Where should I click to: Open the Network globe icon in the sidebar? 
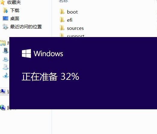[x=3, y=108]
